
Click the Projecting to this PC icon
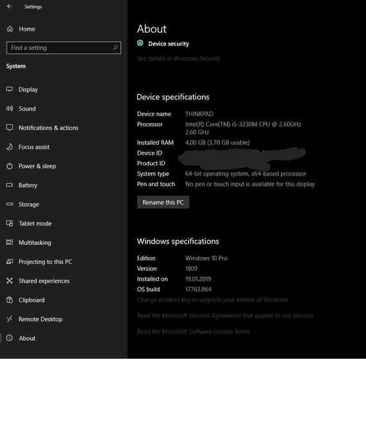coord(10,261)
